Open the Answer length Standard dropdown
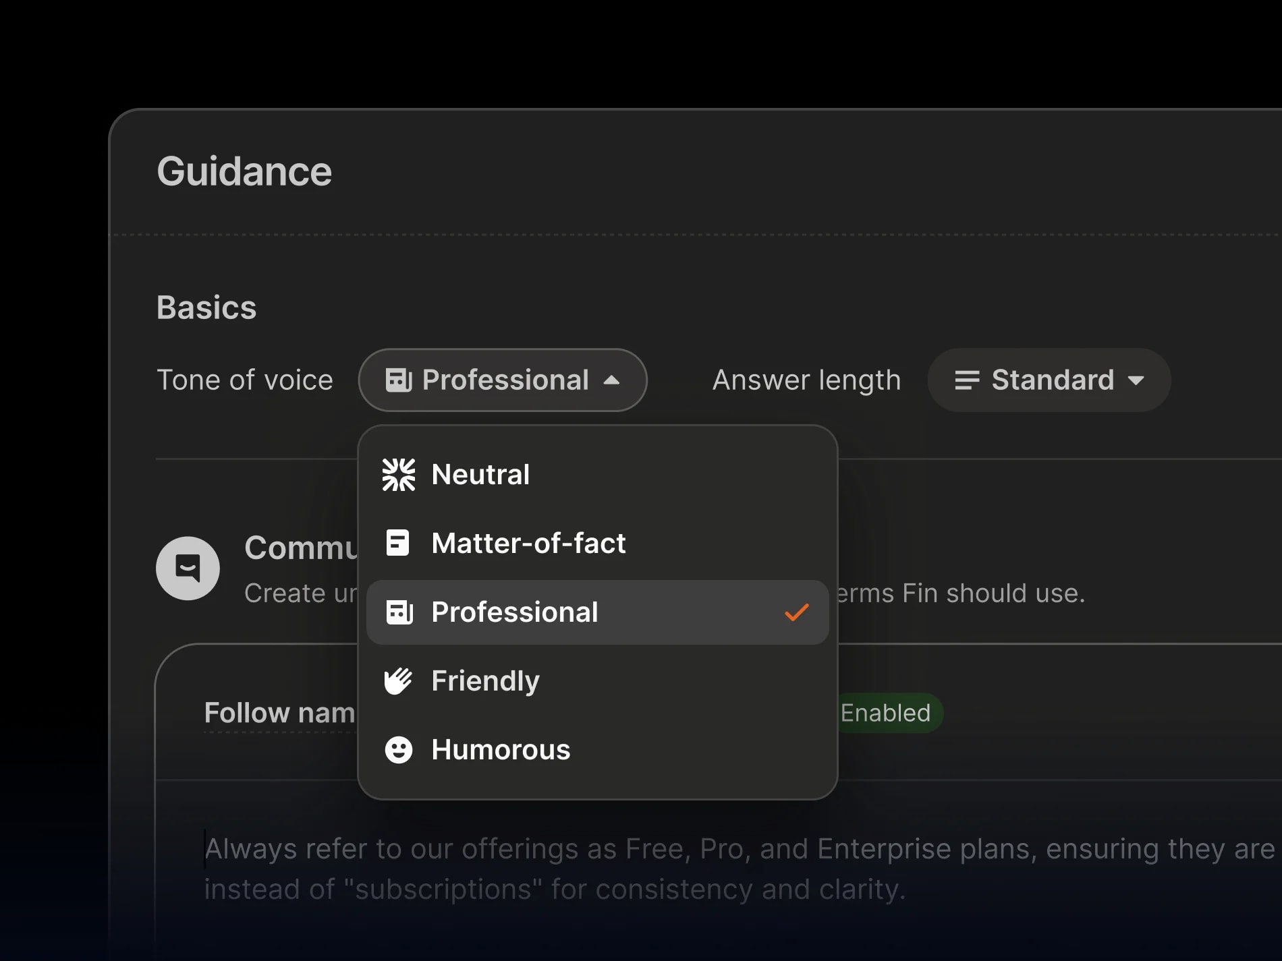Image resolution: width=1282 pixels, height=961 pixels. coord(1049,380)
